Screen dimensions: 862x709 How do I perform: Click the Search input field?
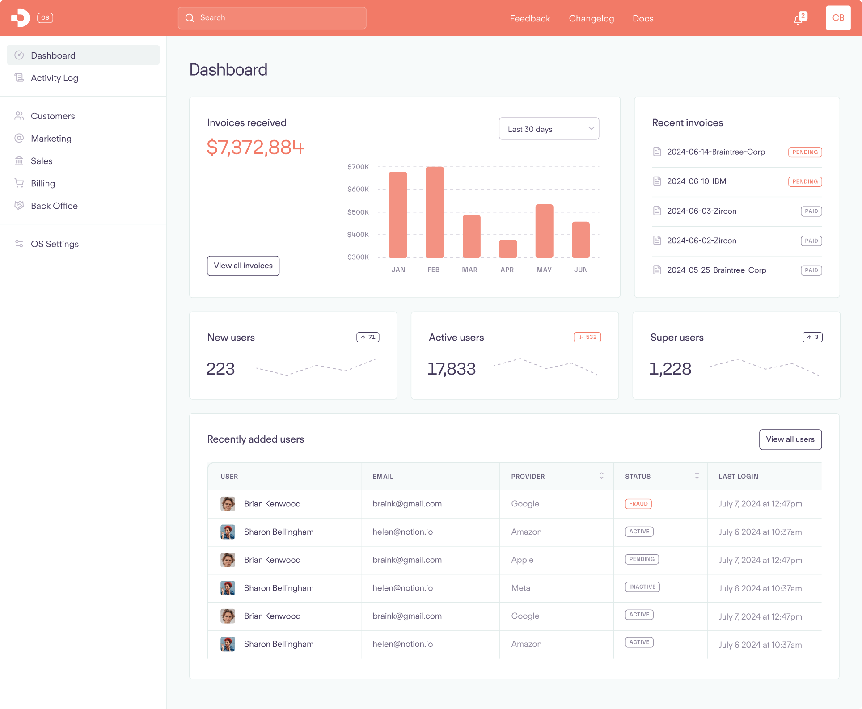click(272, 18)
